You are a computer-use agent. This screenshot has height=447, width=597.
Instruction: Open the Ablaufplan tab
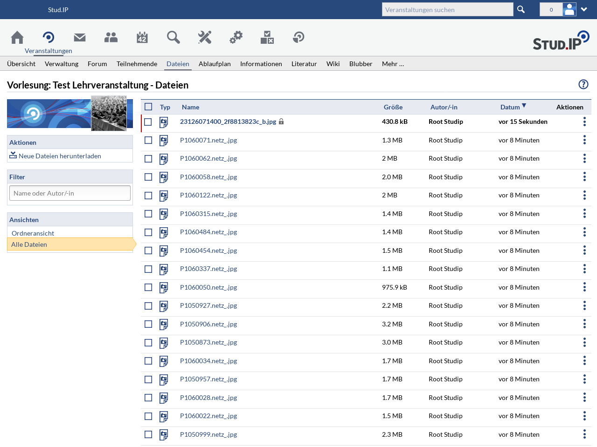(x=215, y=64)
